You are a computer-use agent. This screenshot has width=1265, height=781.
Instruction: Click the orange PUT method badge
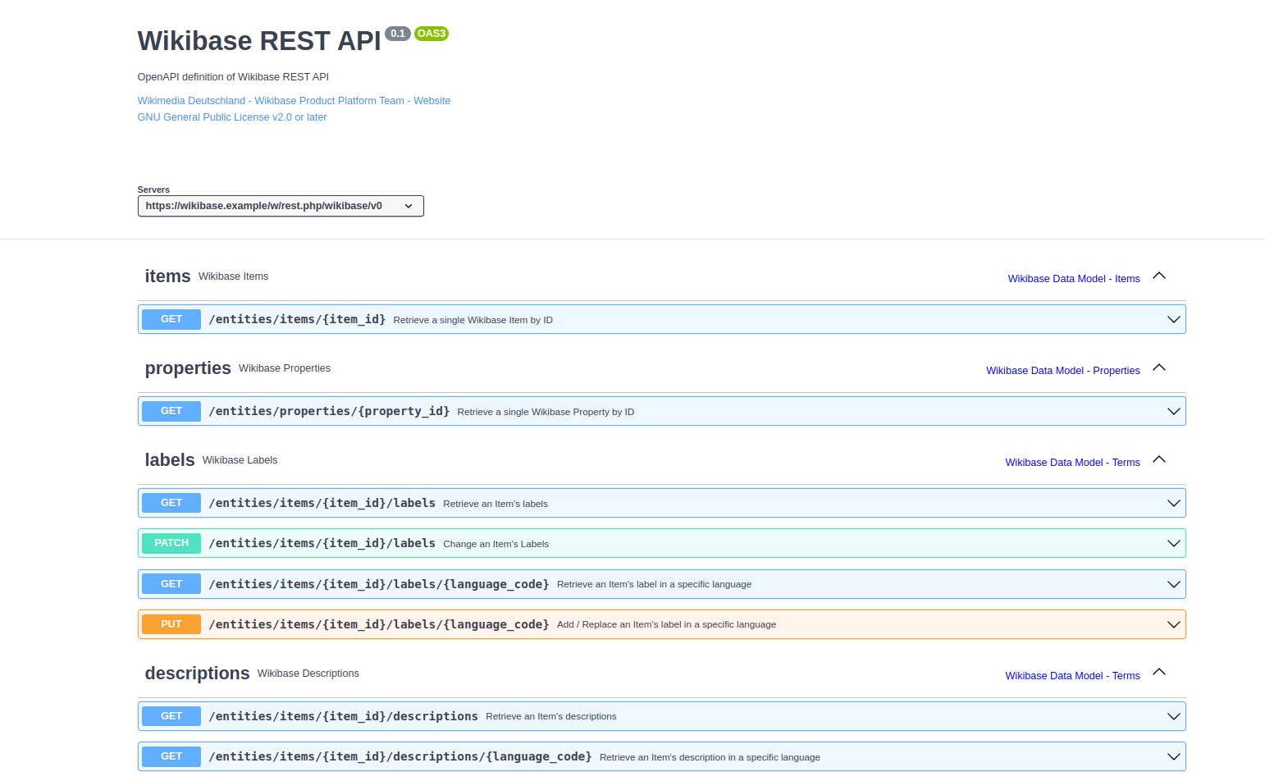pyautogui.click(x=171, y=624)
